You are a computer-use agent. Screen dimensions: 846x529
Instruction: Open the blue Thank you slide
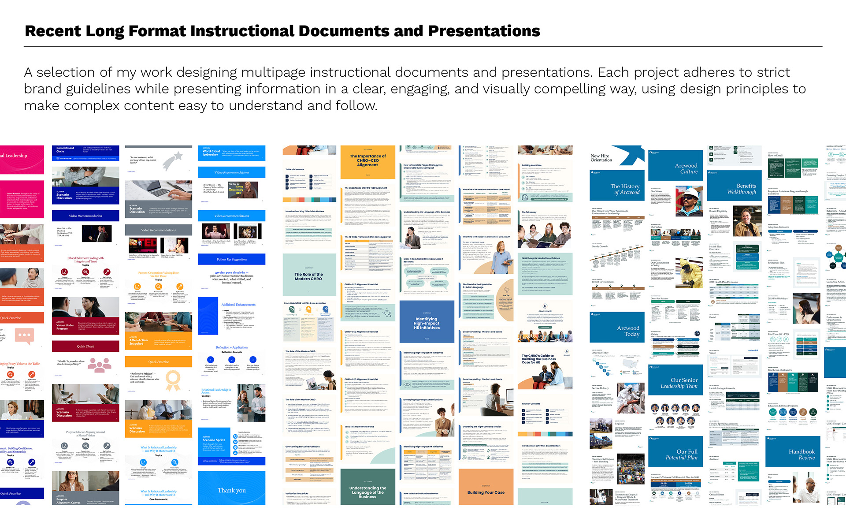point(232,490)
